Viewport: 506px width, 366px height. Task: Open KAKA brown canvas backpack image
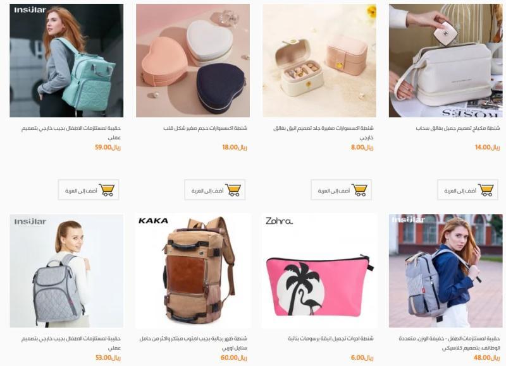coord(193,271)
